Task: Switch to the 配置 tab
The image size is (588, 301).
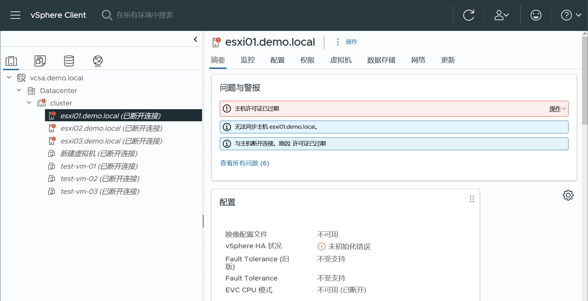Action: click(x=278, y=60)
